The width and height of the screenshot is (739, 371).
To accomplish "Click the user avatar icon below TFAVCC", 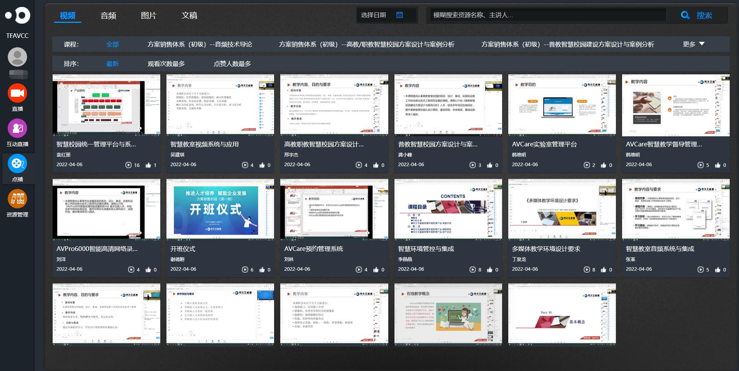I will (17, 57).
